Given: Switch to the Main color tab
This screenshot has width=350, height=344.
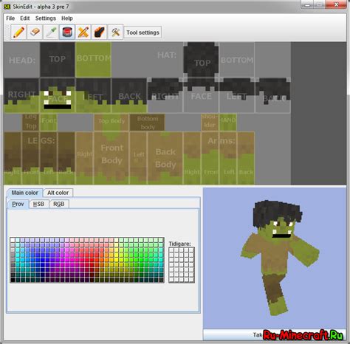Looking at the screenshot, I should point(25,193).
